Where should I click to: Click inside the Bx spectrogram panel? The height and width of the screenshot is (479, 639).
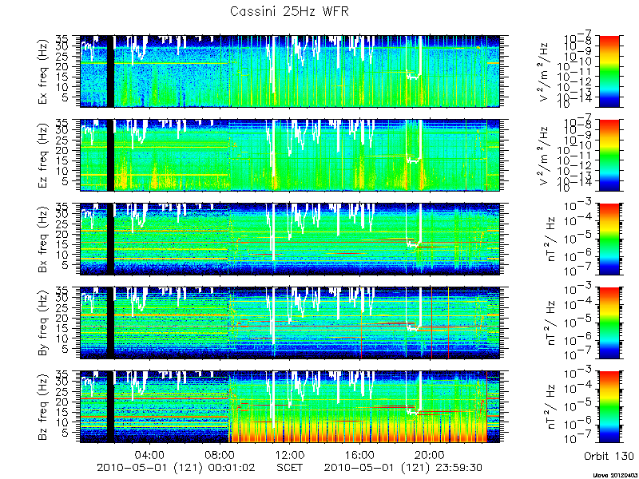[x=289, y=239]
